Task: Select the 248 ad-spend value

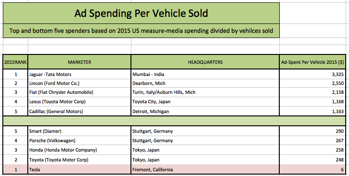Action: [x=312, y=160]
